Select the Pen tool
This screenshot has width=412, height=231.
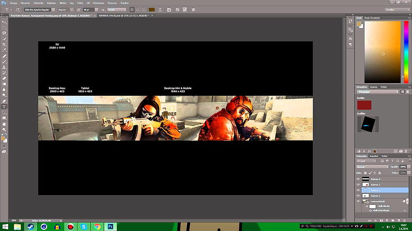[4, 101]
